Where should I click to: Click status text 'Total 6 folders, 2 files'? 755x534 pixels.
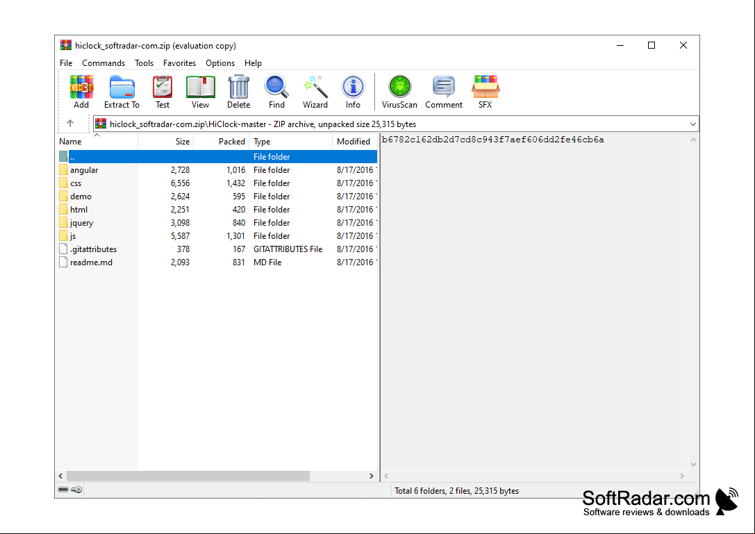coord(433,491)
